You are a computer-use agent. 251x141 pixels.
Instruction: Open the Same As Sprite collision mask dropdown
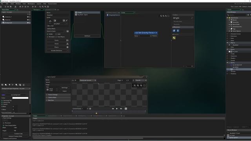coord(56,31)
